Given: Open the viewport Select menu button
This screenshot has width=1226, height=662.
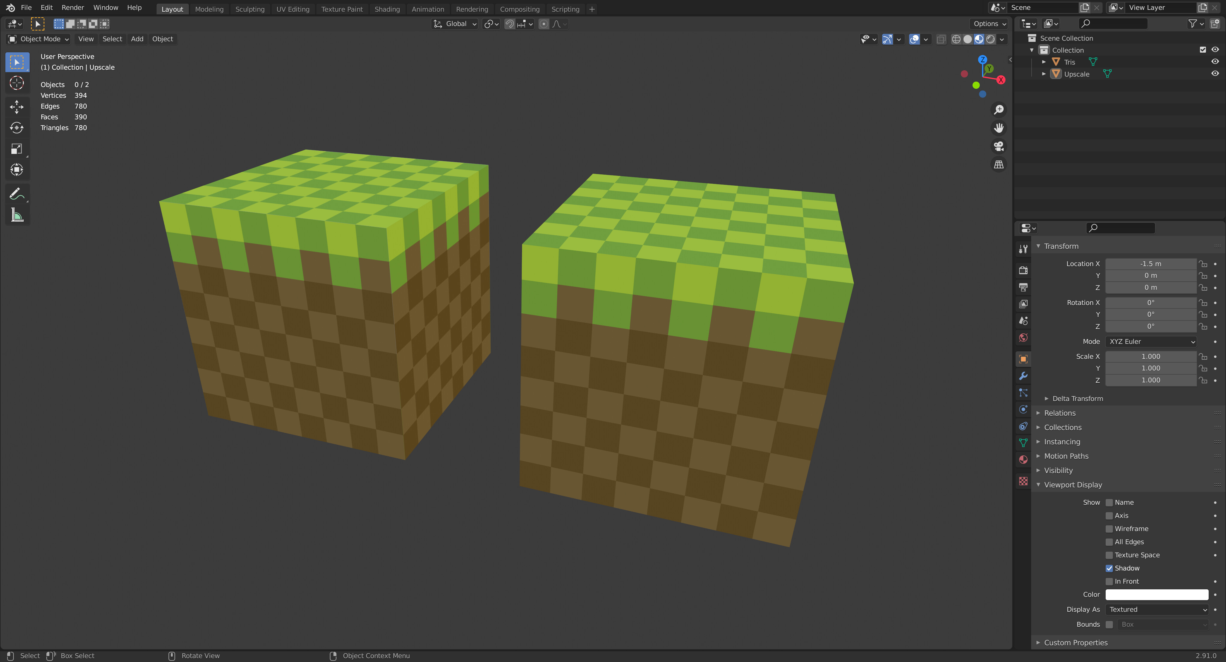Looking at the screenshot, I should [x=112, y=39].
